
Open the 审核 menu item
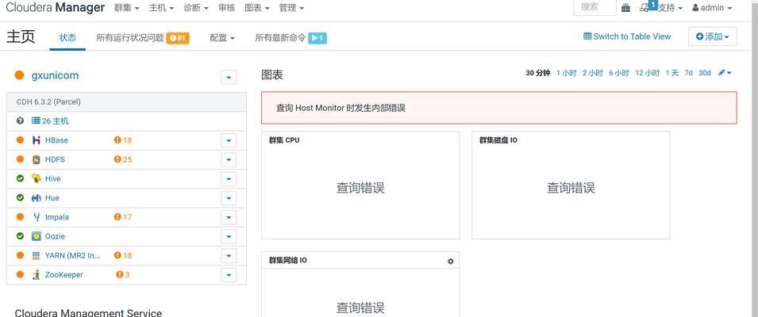(227, 8)
